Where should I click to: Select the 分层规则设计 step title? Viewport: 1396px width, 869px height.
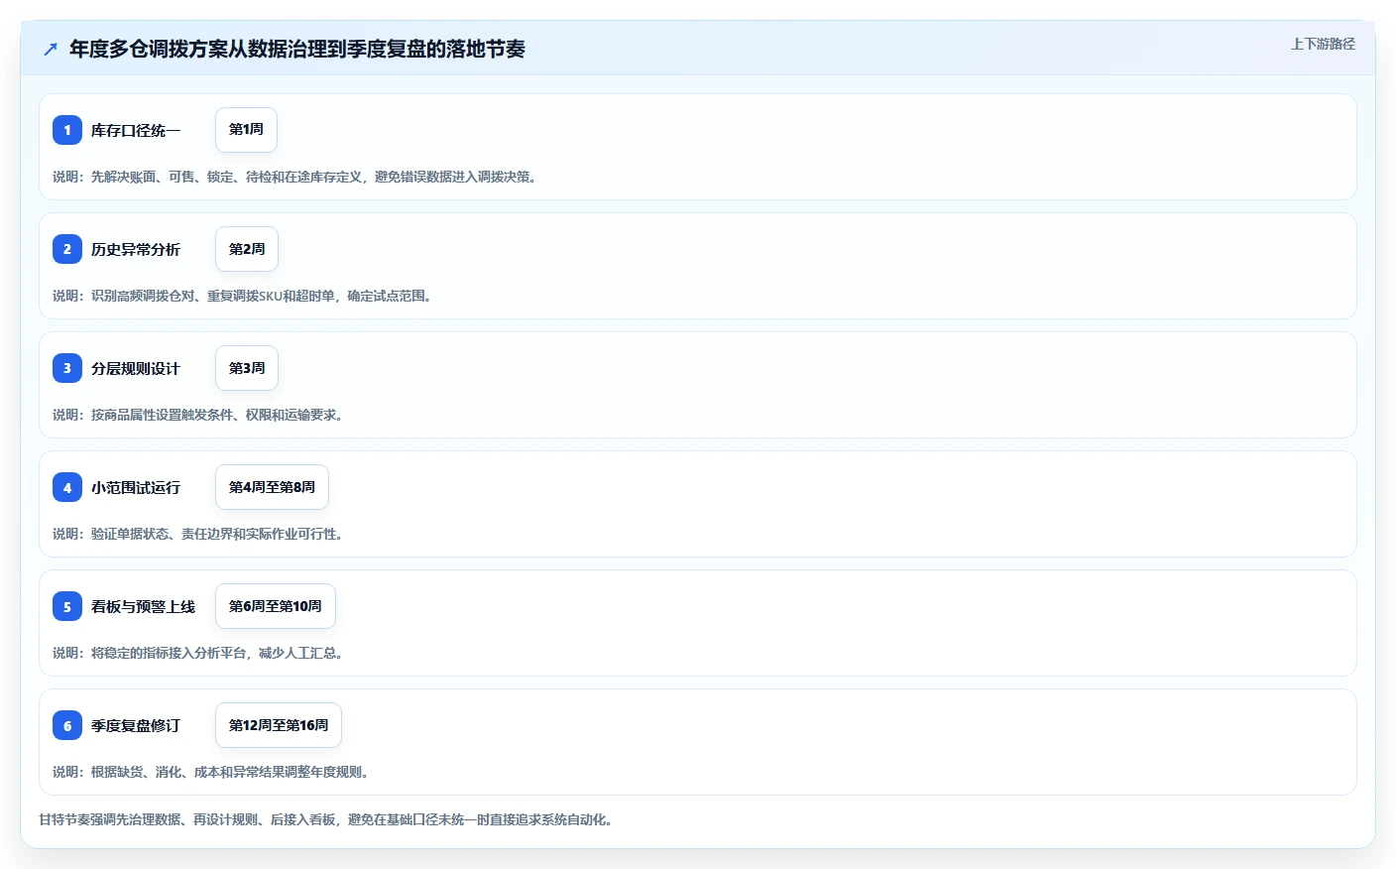[136, 368]
